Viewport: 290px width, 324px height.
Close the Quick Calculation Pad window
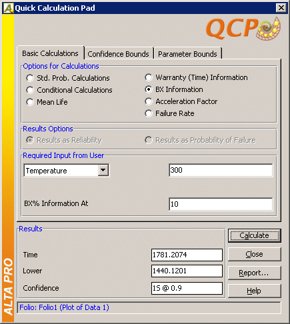point(281,8)
